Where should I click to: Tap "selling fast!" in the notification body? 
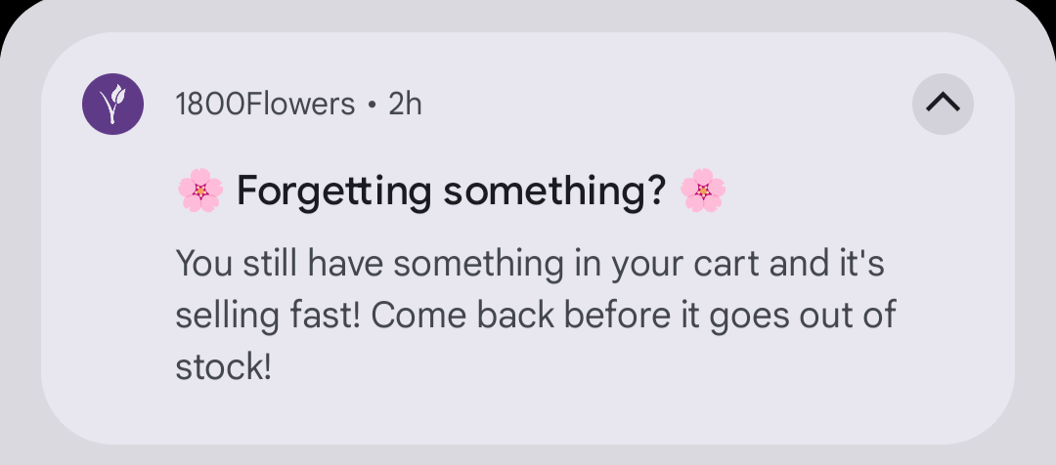pyautogui.click(x=268, y=317)
